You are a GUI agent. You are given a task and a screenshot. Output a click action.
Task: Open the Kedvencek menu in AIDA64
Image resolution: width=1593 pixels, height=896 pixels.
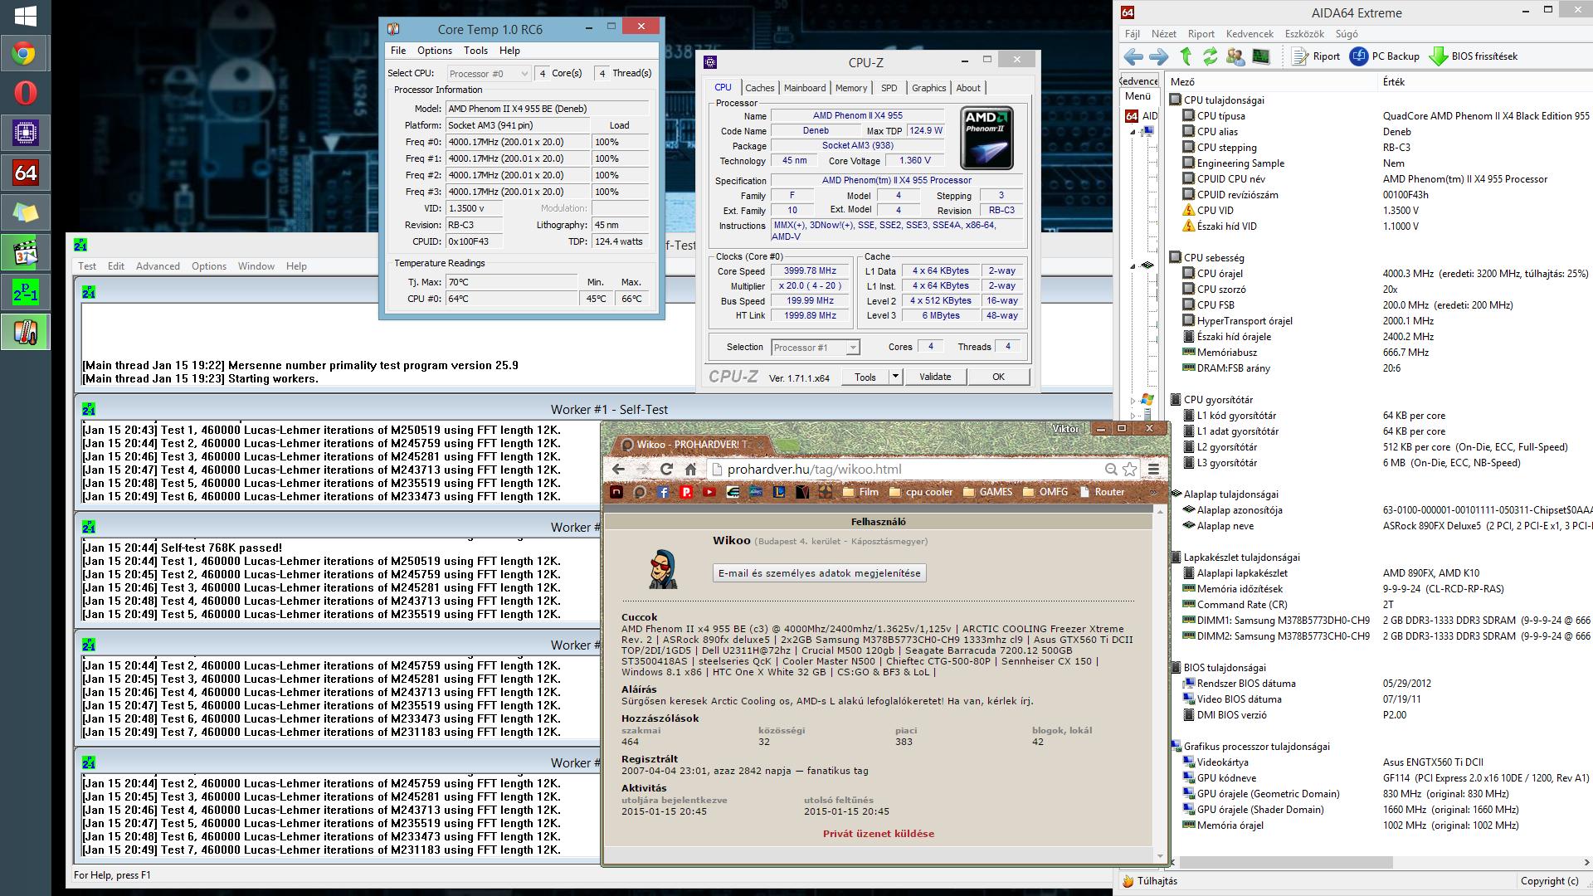pos(1250,34)
